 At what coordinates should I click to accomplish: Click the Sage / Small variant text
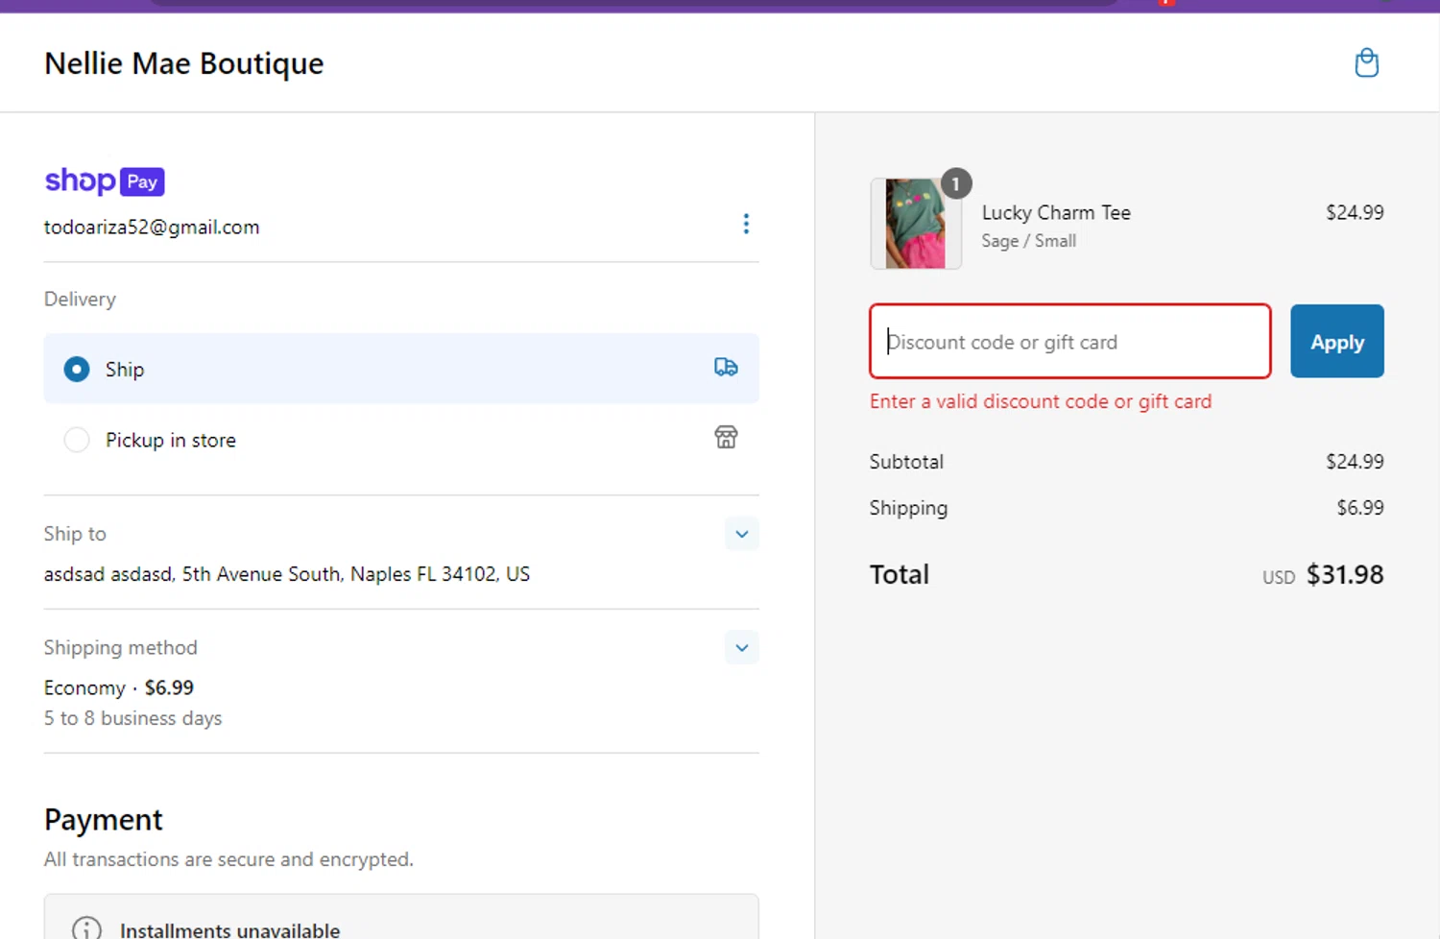(x=1028, y=241)
